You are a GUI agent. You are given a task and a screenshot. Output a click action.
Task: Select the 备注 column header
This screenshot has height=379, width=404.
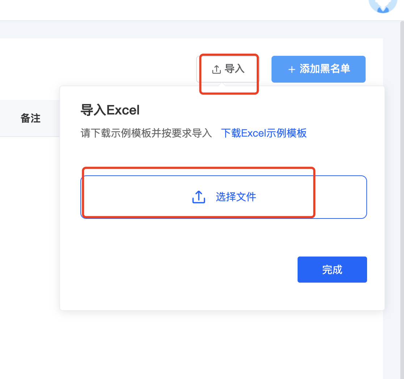(30, 118)
